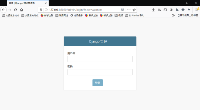Bookmark this page with the star icon
200x110 pixels.
(134, 10)
